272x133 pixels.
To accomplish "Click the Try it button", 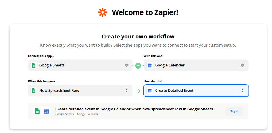I will (234, 111).
